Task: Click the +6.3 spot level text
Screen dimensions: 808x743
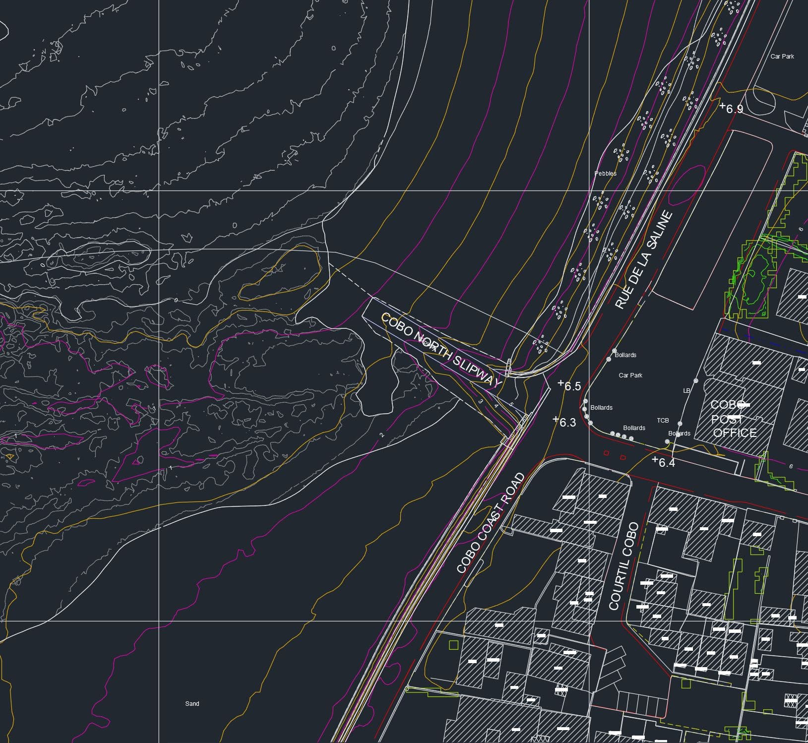Action: click(x=565, y=422)
